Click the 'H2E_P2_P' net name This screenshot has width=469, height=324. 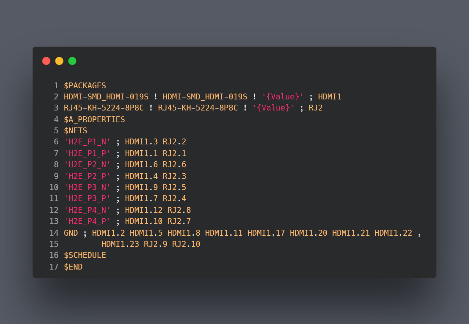coord(87,176)
